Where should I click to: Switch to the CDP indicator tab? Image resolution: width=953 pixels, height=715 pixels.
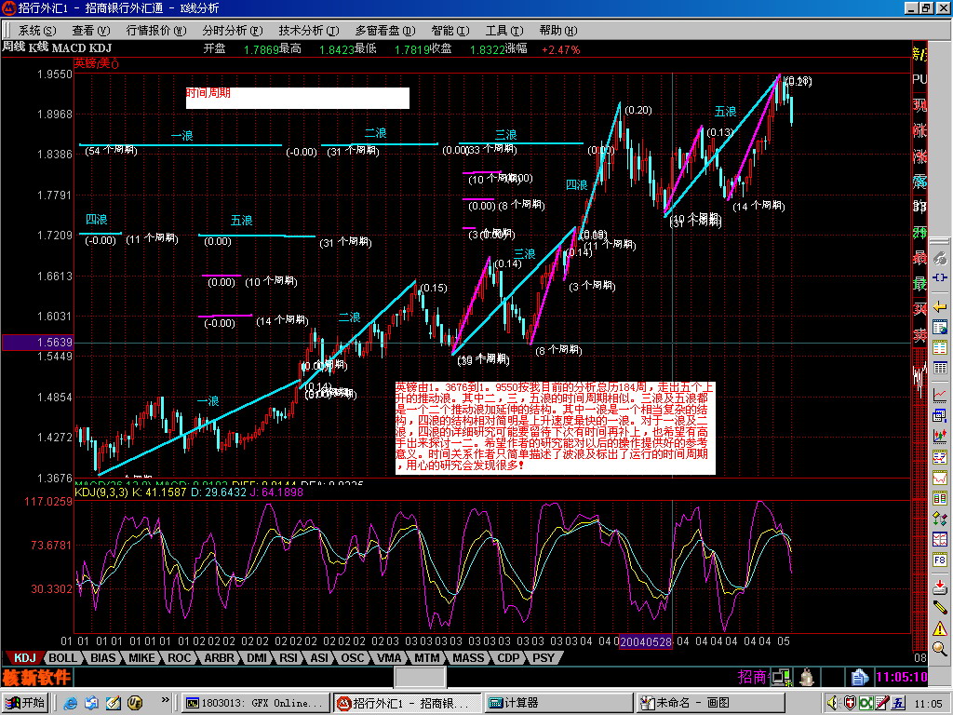[x=508, y=658]
